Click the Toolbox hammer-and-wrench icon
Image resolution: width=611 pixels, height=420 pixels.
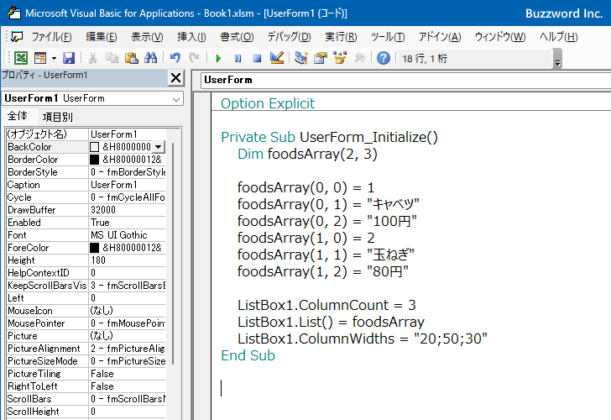[359, 59]
